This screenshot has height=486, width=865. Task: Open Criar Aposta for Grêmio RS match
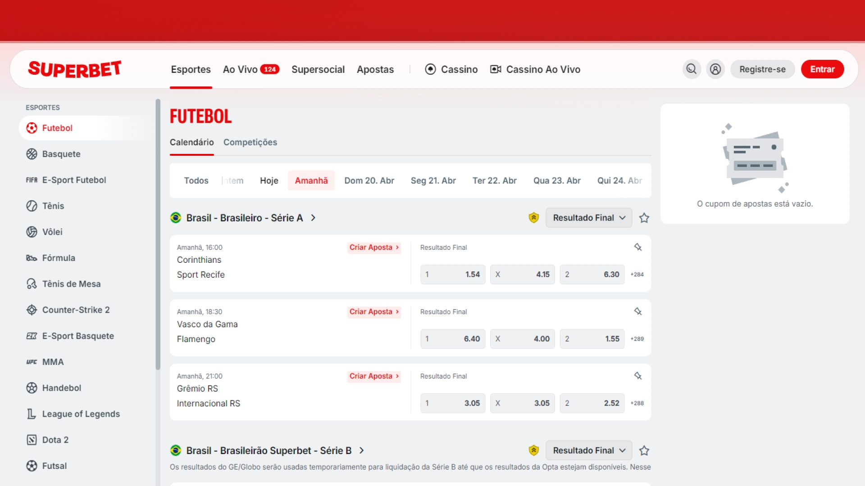click(x=374, y=376)
